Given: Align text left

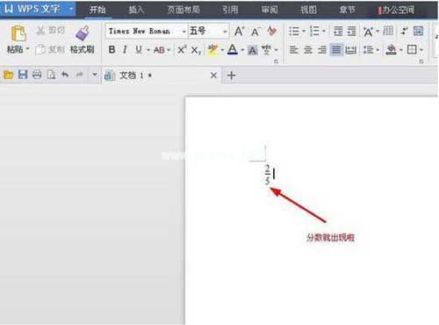Looking at the screenshot, I should tap(294, 50).
